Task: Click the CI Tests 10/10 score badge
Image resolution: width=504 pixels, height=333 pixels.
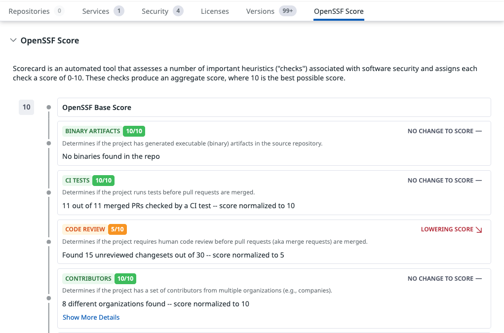Action: [104, 181]
